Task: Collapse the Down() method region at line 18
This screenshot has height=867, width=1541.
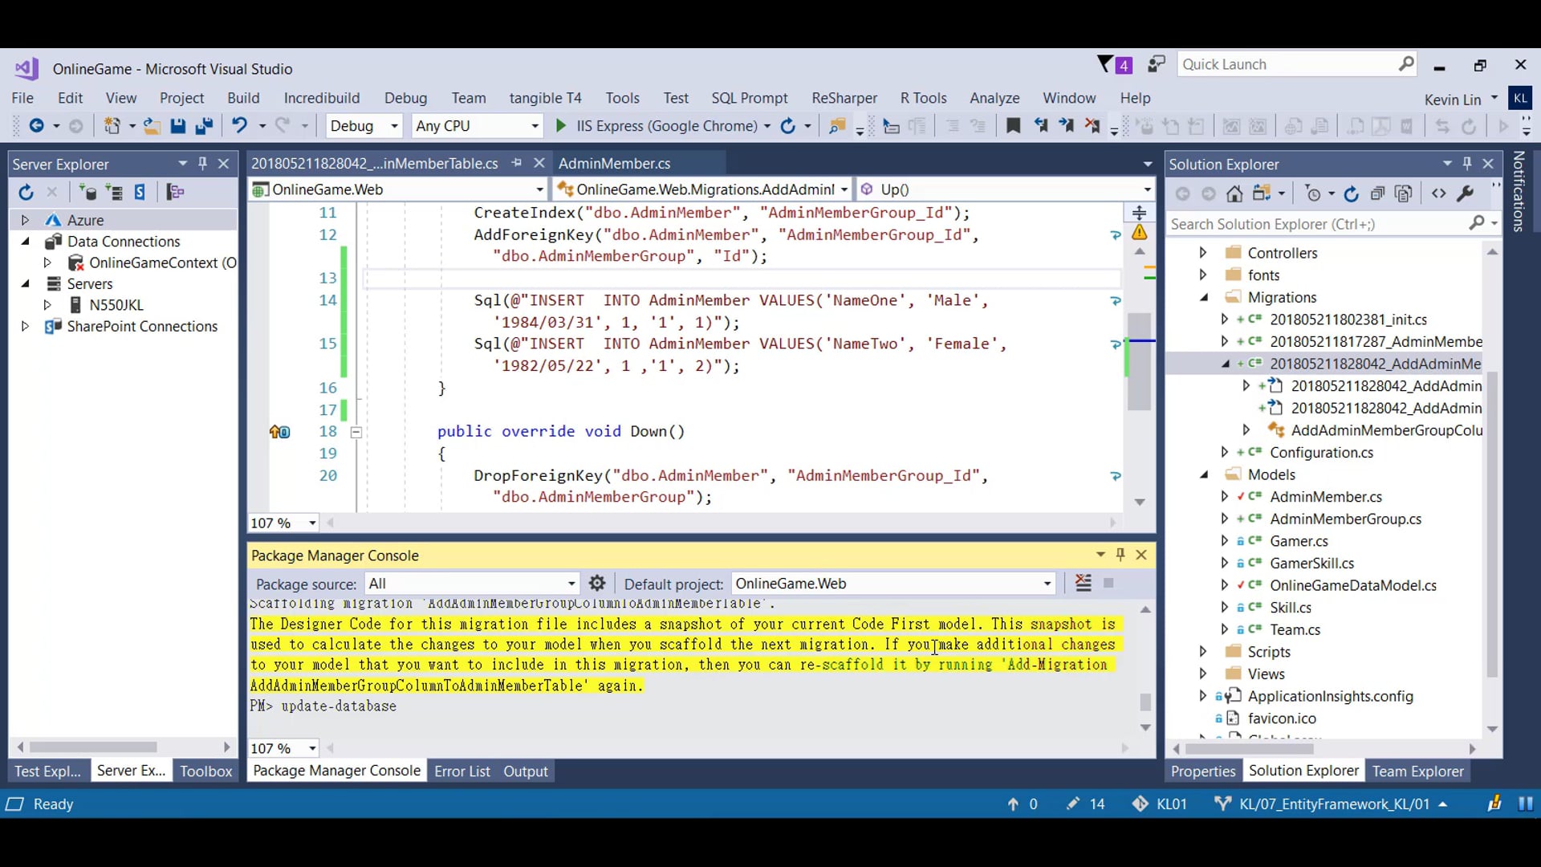Action: (x=356, y=432)
